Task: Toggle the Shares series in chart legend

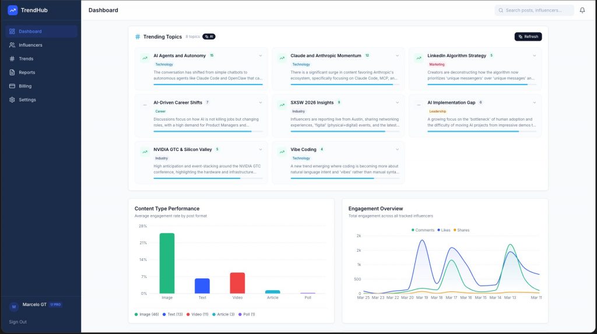Action: 461,230
